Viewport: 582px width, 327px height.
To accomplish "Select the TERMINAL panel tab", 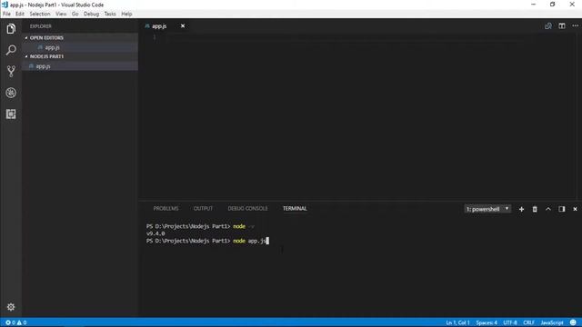I will (295, 209).
